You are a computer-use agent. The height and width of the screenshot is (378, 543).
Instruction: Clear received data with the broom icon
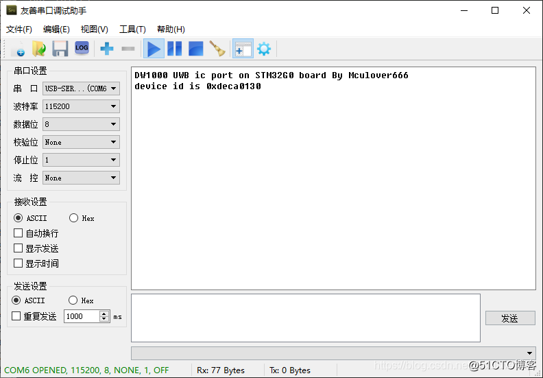tap(217, 49)
